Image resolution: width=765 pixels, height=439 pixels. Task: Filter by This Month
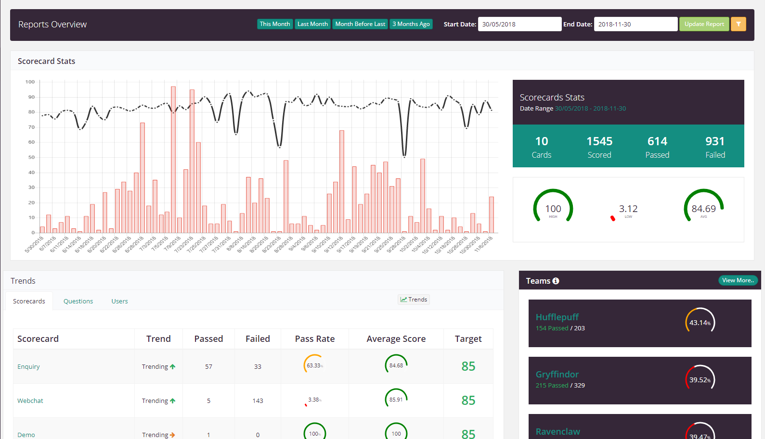275,24
